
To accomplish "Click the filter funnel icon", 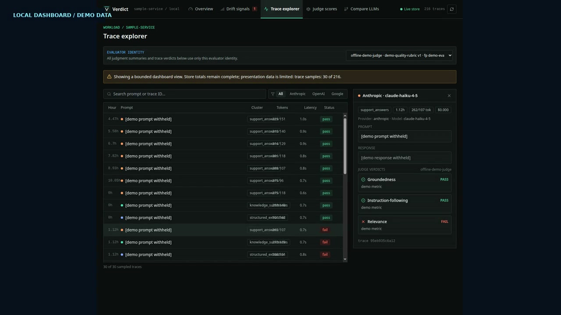I will 273,94.
